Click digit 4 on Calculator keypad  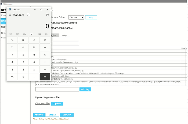tap(12, 62)
